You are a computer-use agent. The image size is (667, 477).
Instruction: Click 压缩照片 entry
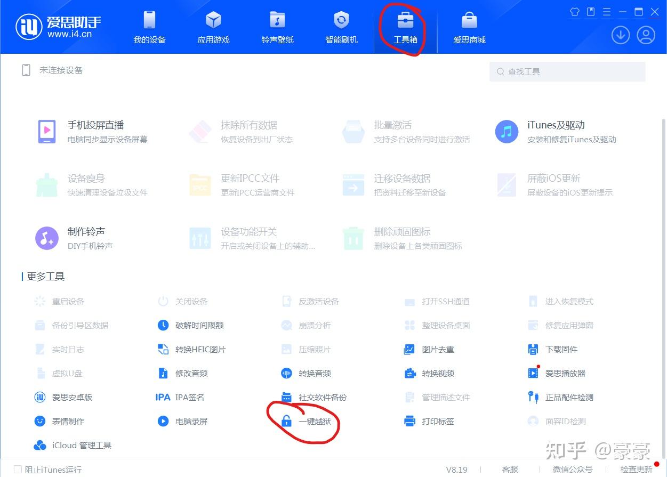306,349
